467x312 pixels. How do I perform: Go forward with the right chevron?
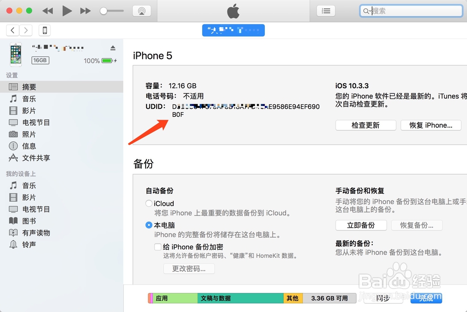26,30
